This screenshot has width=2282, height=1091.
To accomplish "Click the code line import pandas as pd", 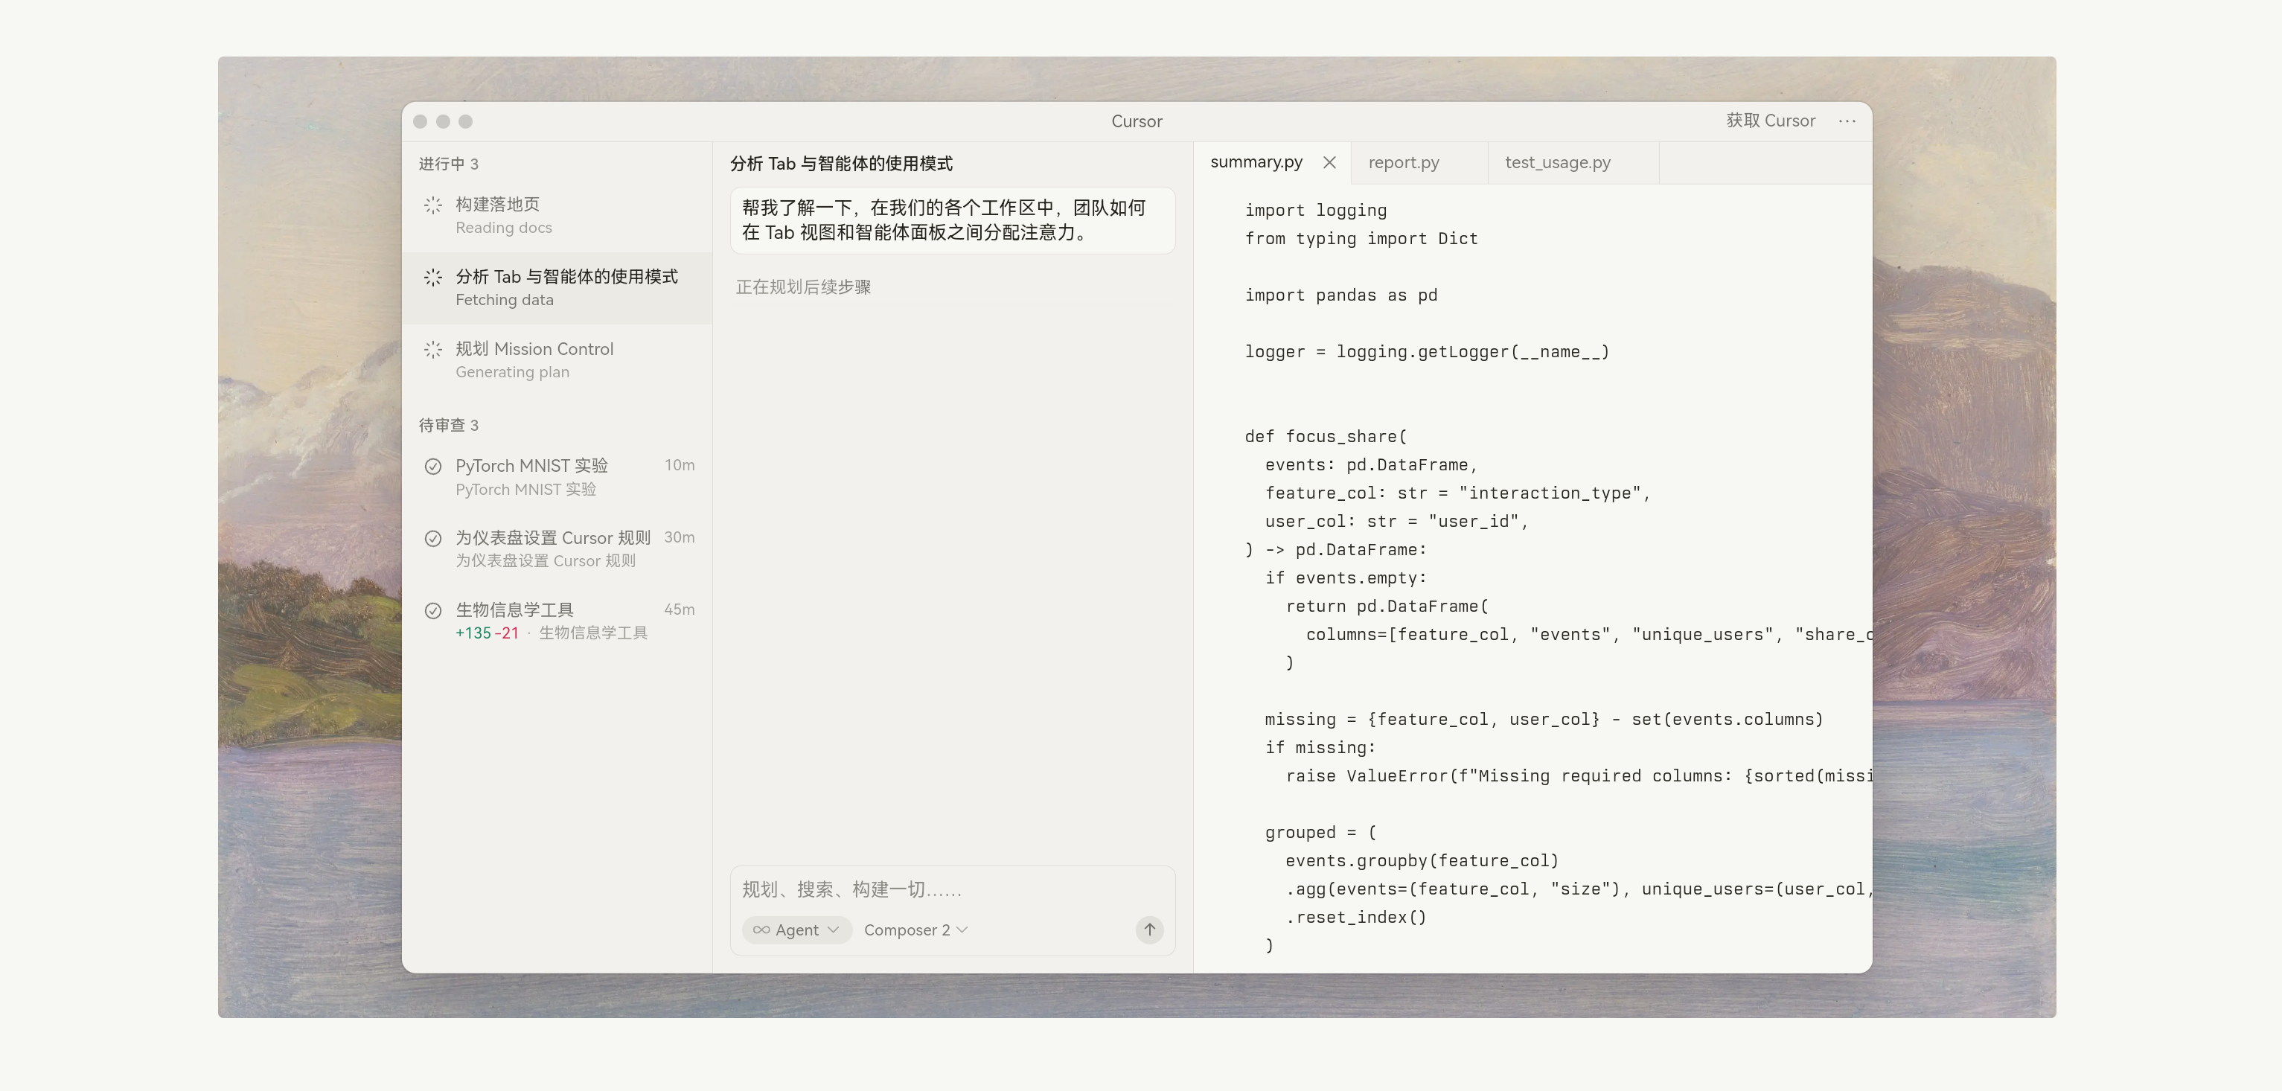I will pyautogui.click(x=1340, y=295).
